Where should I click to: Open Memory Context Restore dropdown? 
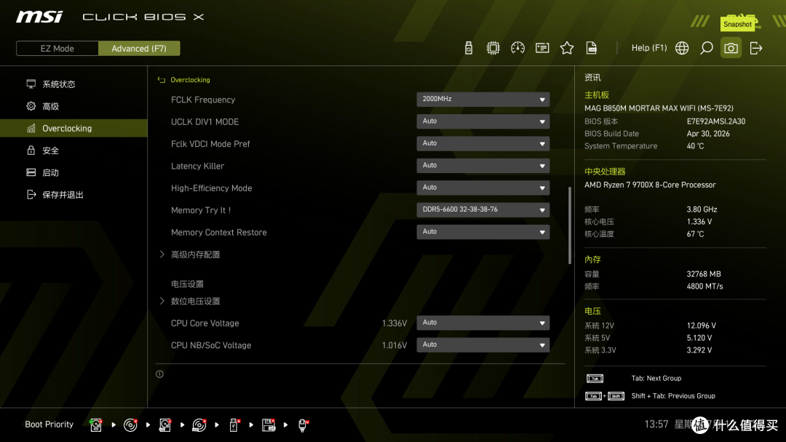[x=483, y=232]
